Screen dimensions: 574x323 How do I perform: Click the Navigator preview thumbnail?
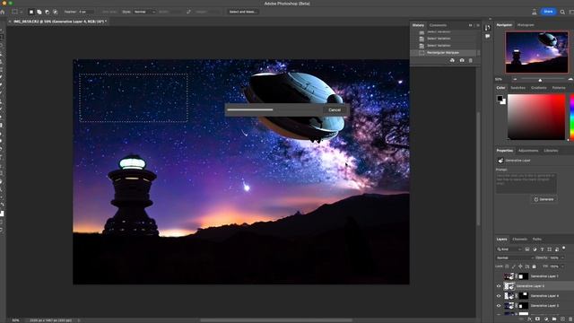click(536, 52)
